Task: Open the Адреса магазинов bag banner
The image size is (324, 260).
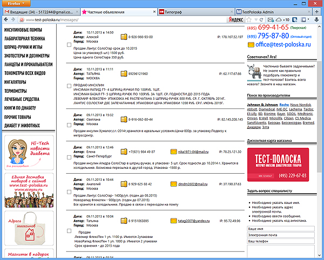Action: tap(29, 228)
